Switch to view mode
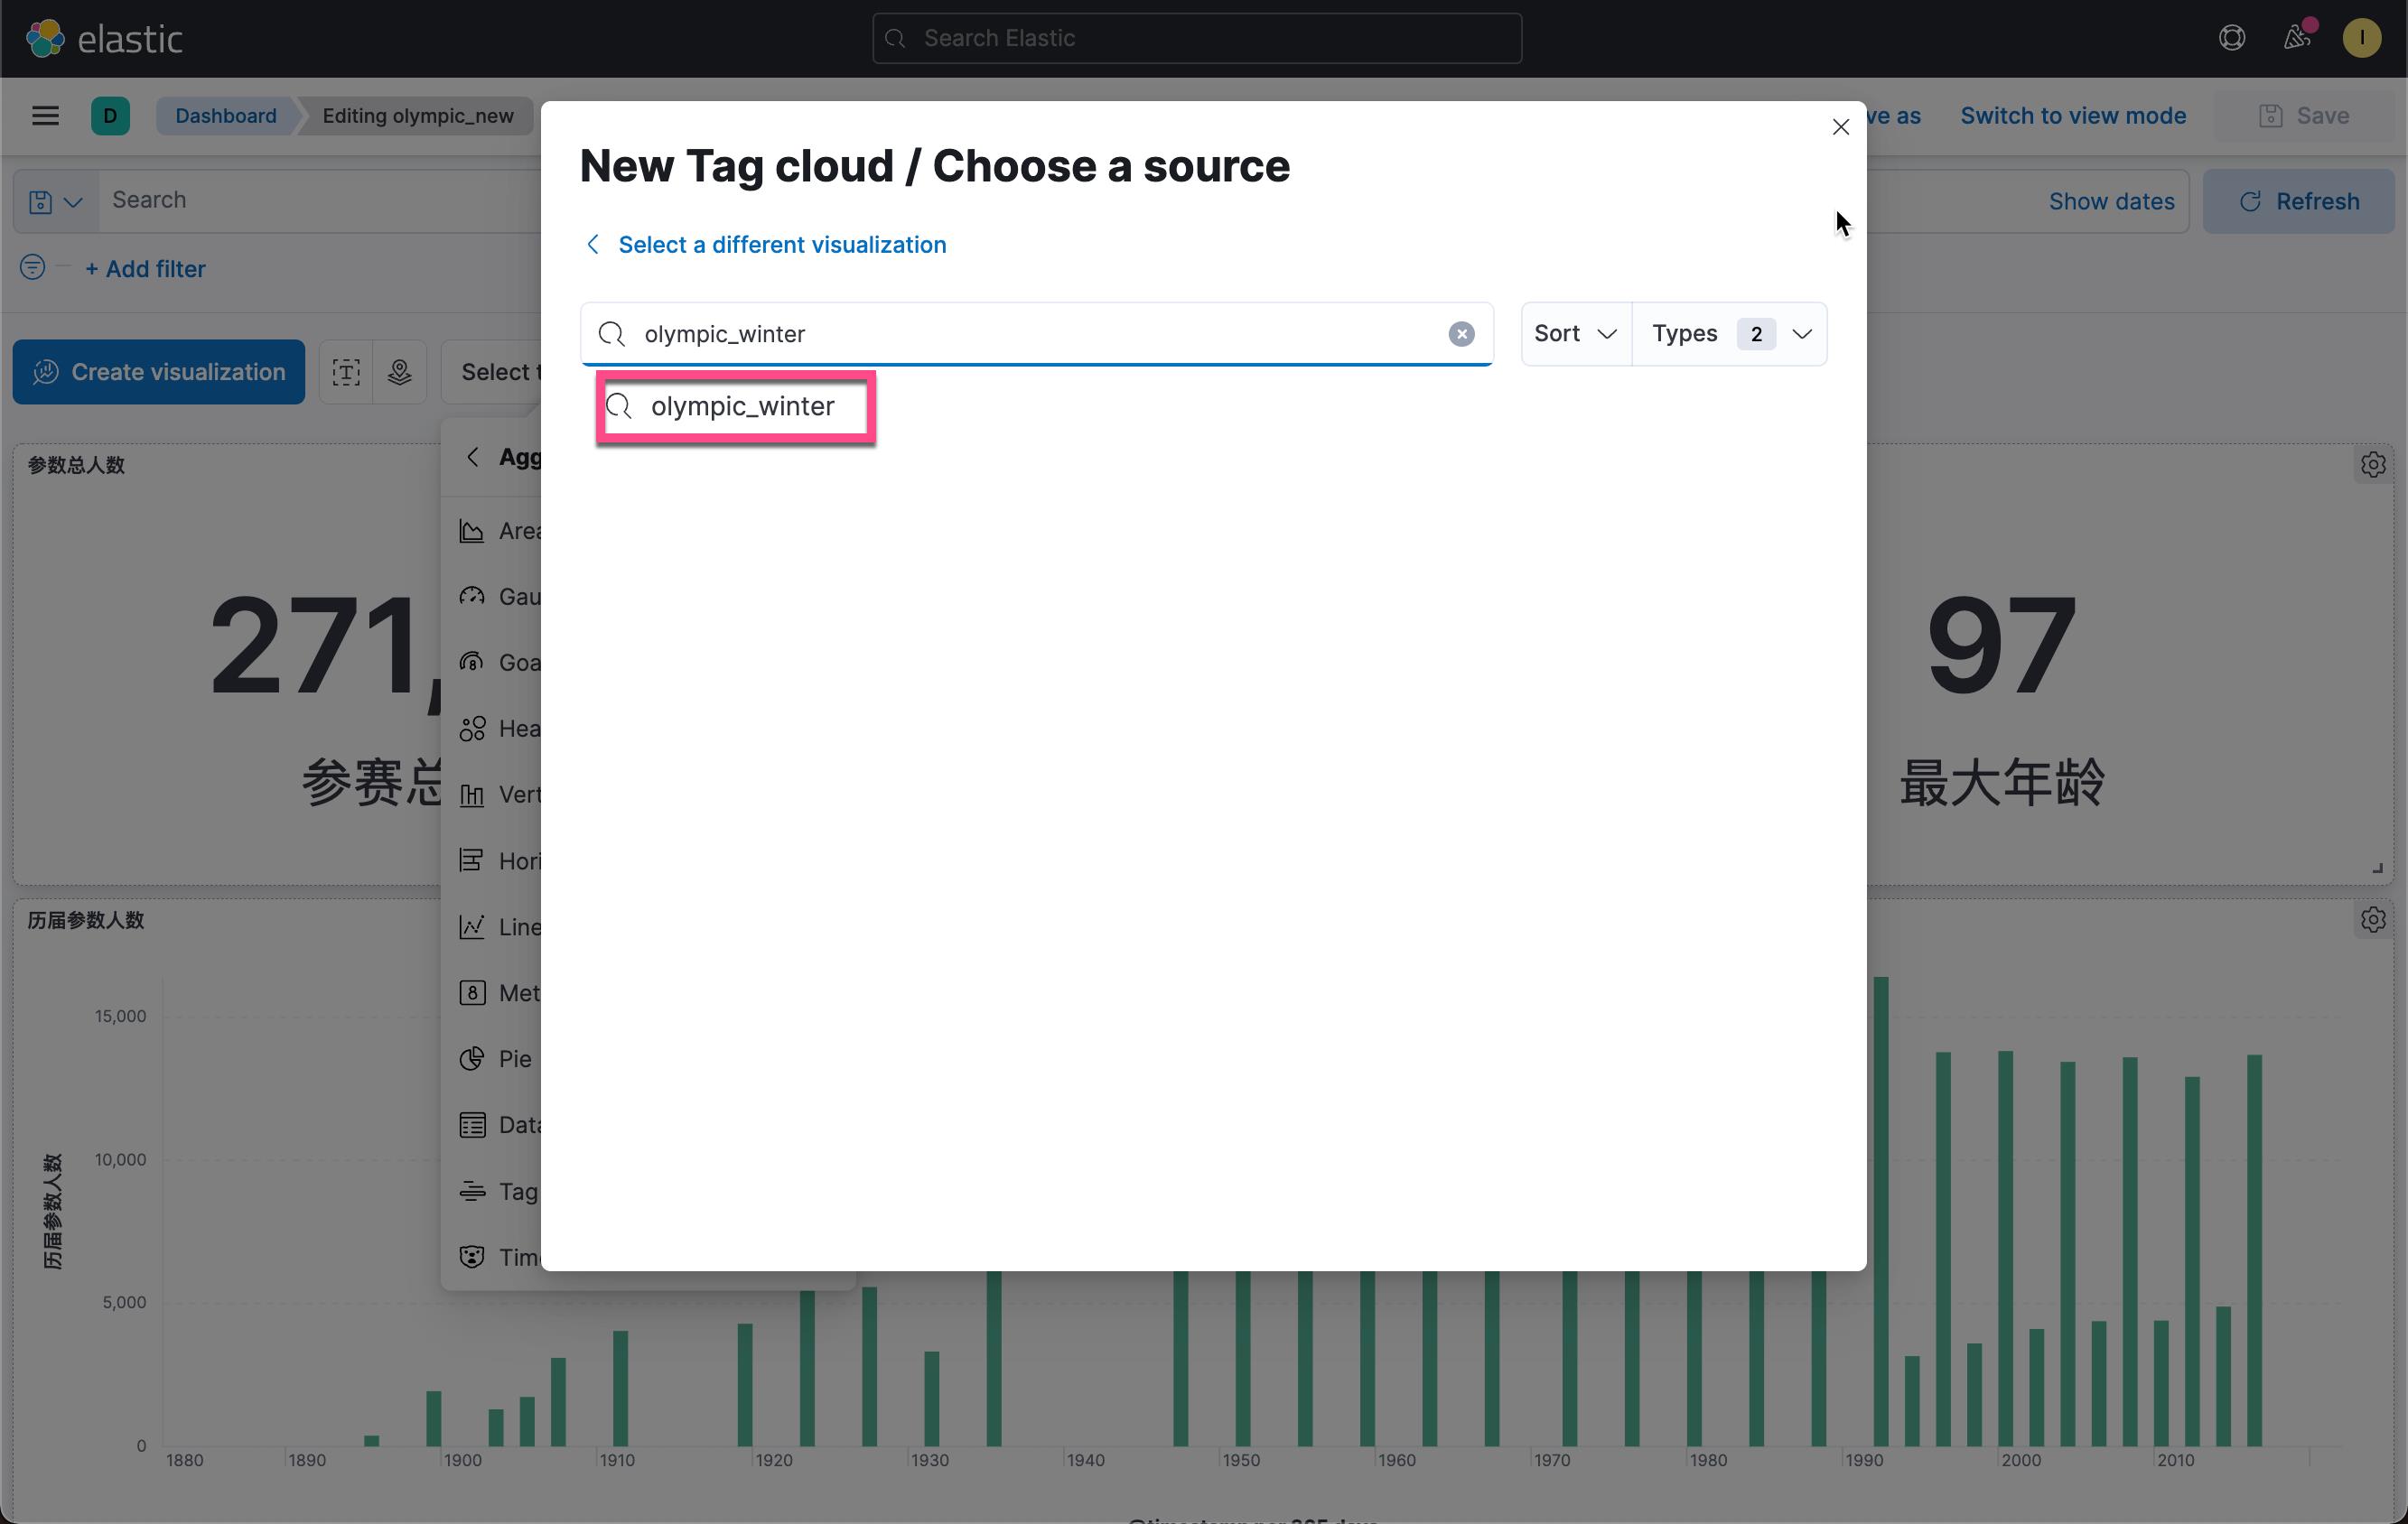The image size is (2408, 1524). 2073,116
